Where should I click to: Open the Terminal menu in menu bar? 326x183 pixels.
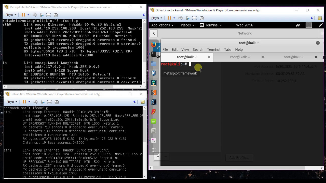point(213,50)
